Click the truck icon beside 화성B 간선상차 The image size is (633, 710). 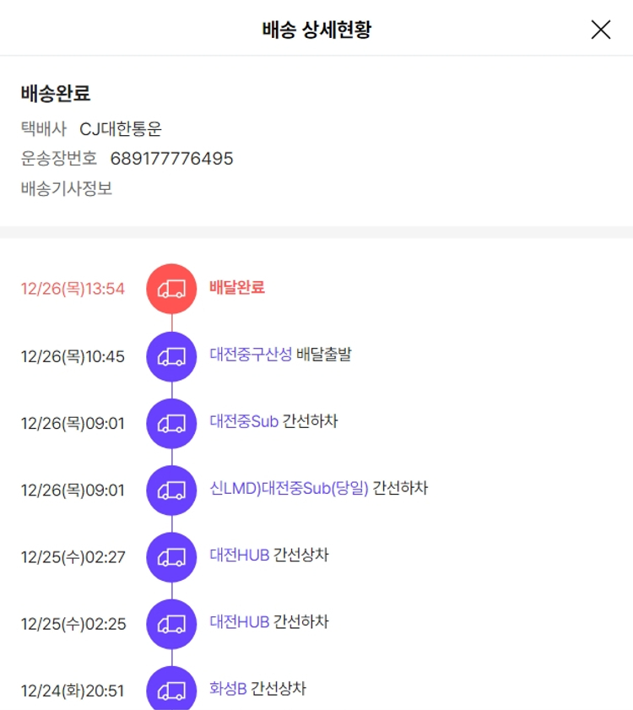point(171,689)
